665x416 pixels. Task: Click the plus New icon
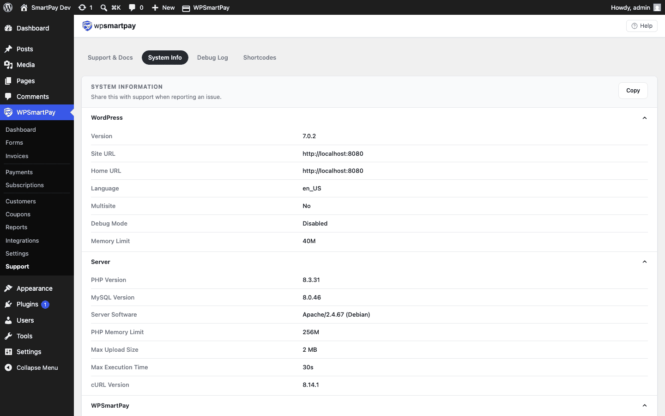(155, 7)
